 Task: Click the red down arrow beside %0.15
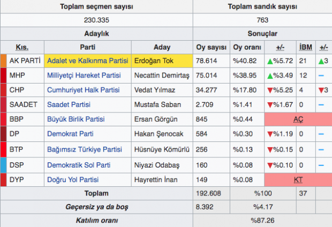point(270,150)
